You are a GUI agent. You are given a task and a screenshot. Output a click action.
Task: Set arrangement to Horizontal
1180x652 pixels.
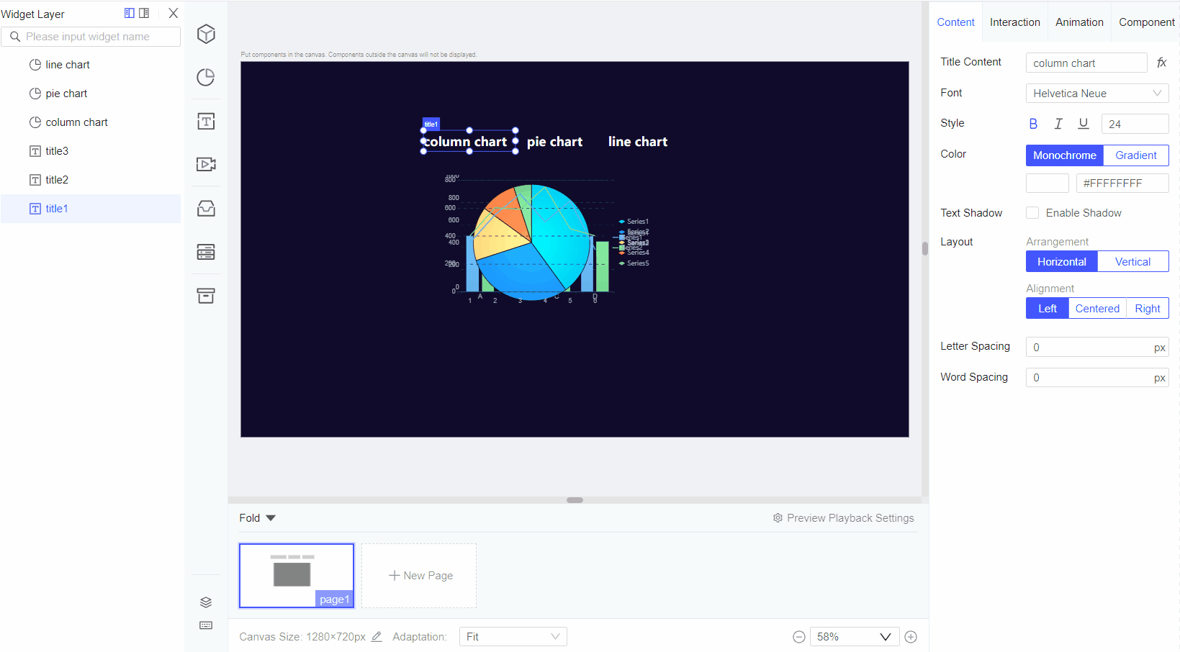[1062, 262]
